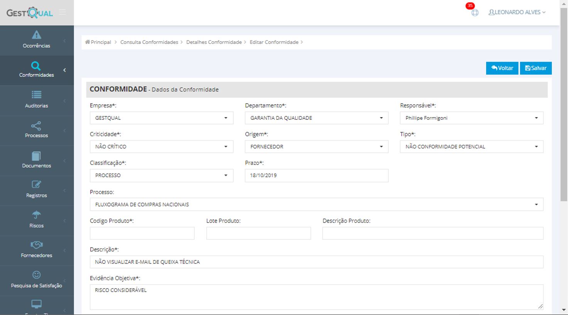Go to Detalhes Conformidade breadcrumb
Viewport: 568px width, 315px height.
214,42
